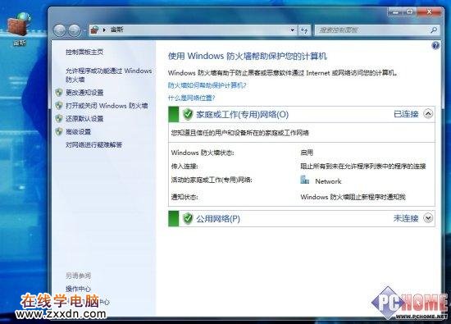Click Windows 防火墙阻止新程序时通知我 text

[x=353, y=197]
